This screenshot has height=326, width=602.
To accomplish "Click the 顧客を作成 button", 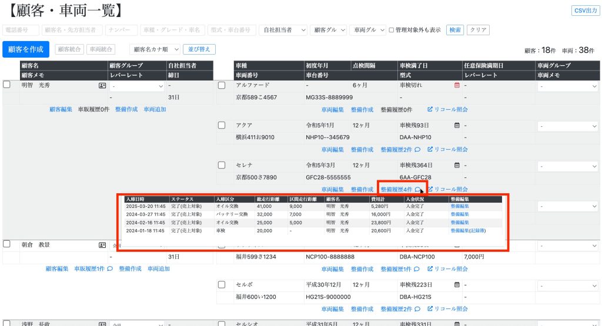I will [26, 49].
